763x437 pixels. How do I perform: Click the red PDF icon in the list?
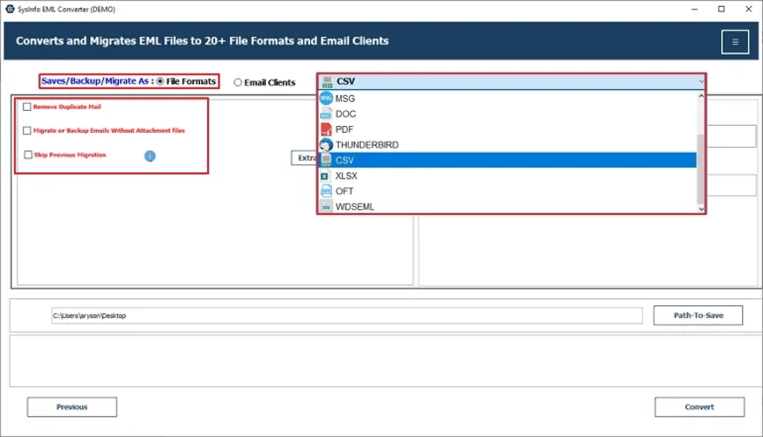tap(326, 129)
